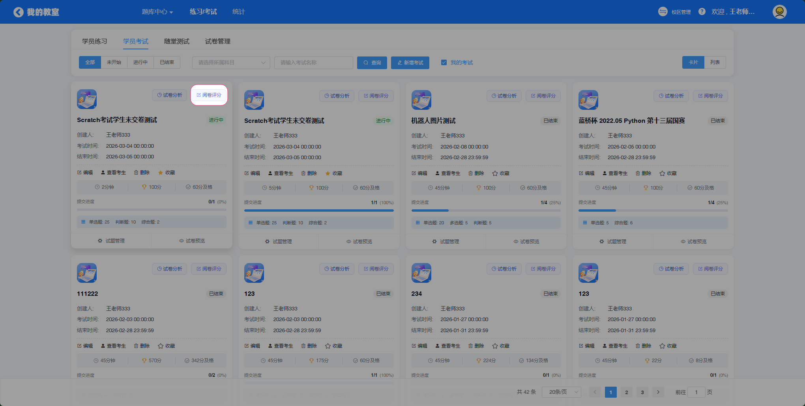Click the highlighted 阅卷评分 button
The height and width of the screenshot is (406, 805).
209,95
